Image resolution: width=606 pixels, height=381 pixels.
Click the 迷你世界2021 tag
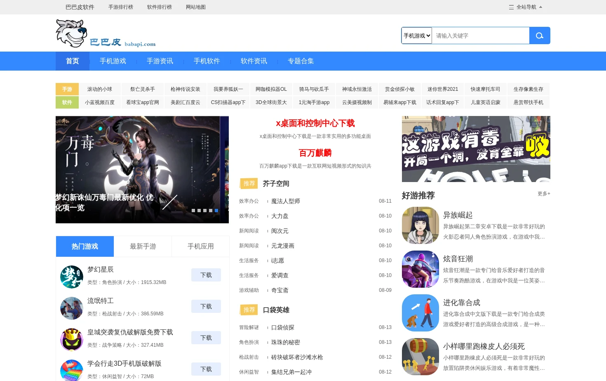point(443,89)
